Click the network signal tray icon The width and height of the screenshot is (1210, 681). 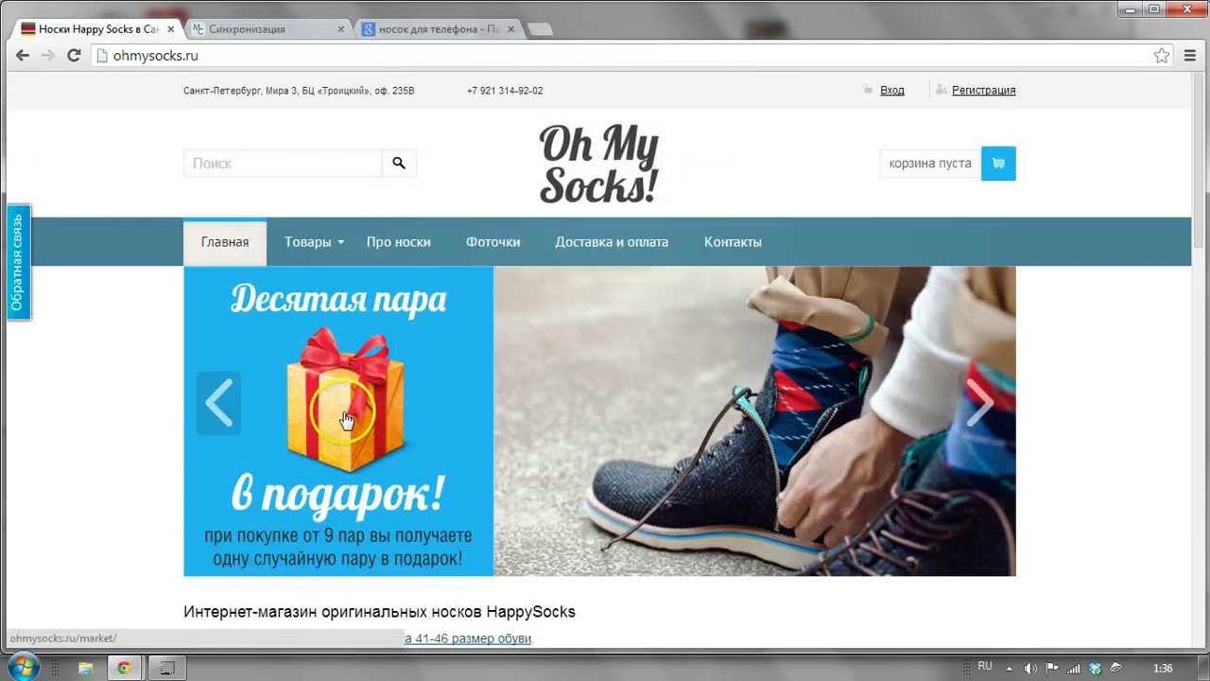point(1074,668)
